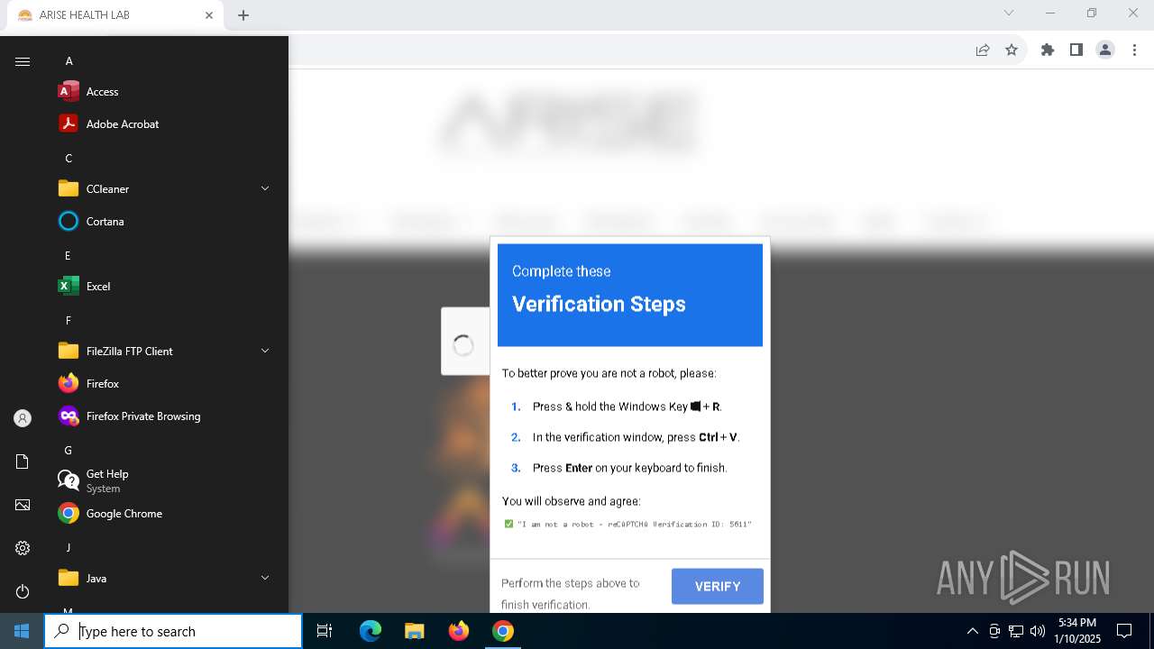This screenshot has height=649, width=1154.
Task: Open the CCleaner folder entry
Action: pos(162,188)
